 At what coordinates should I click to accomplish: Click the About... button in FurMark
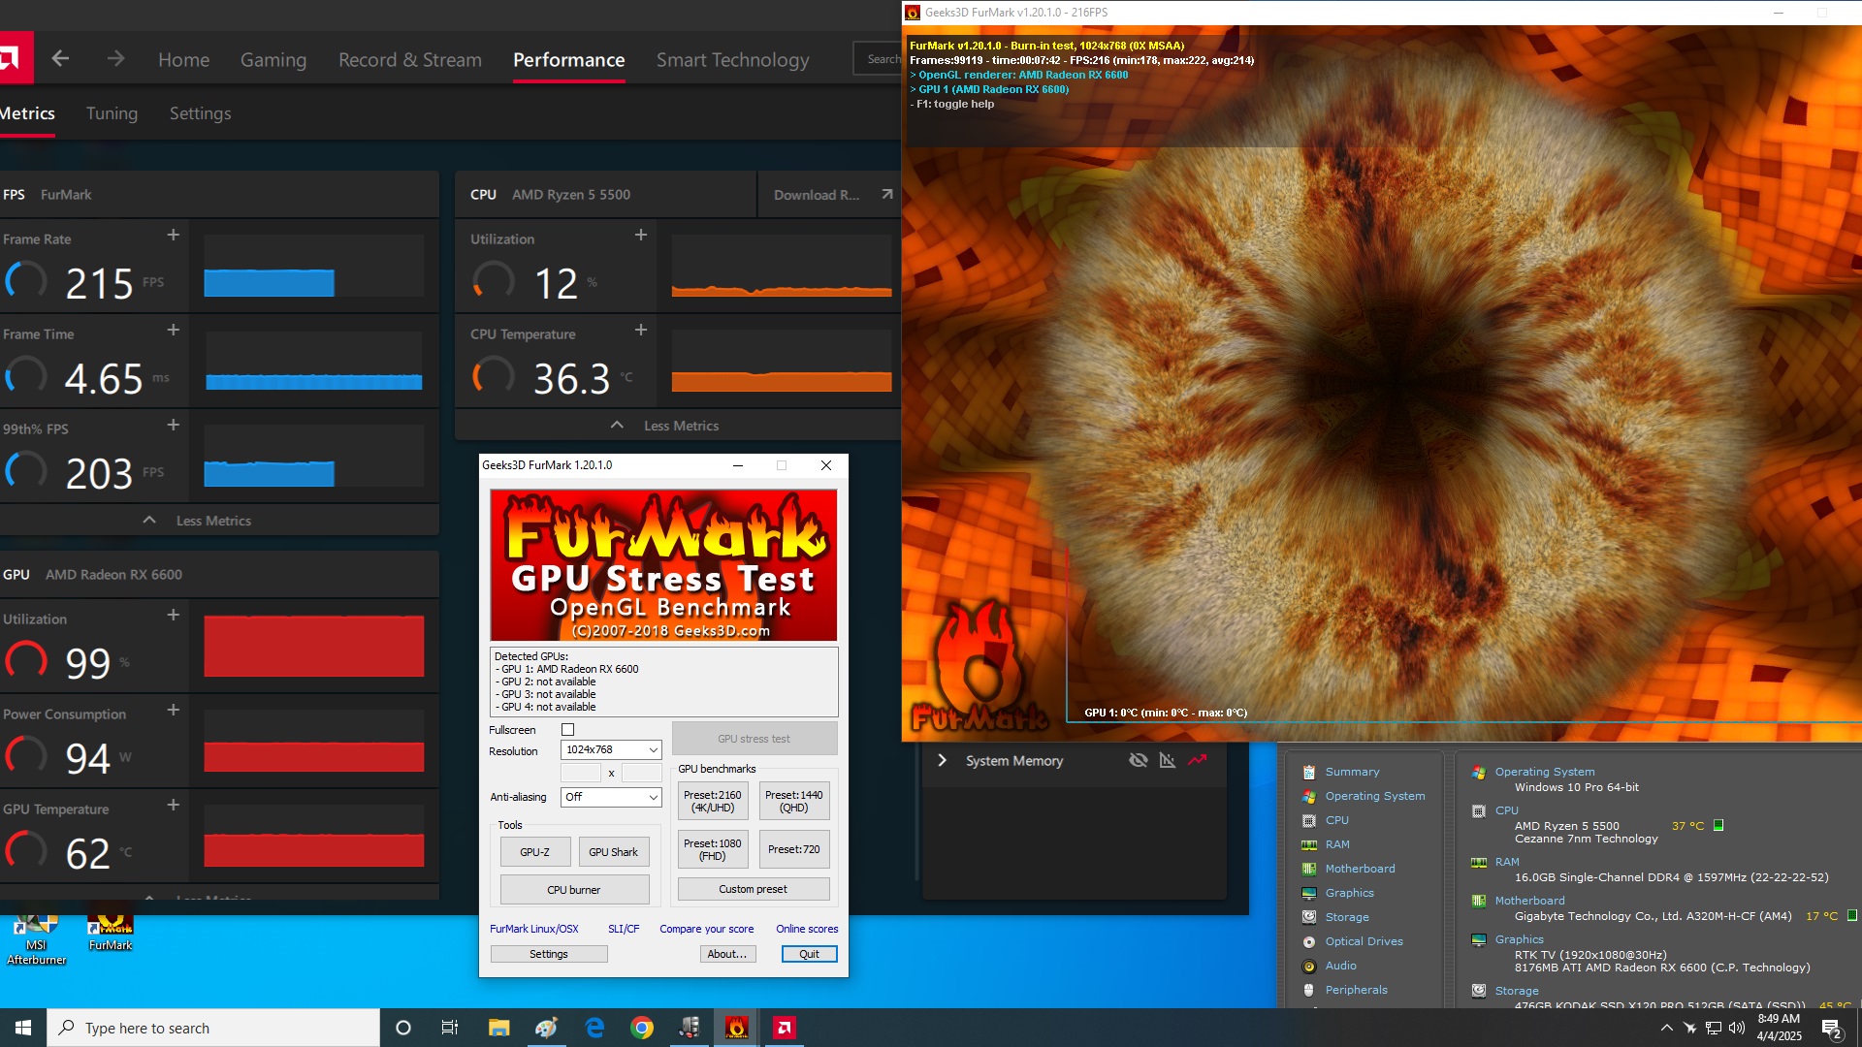click(727, 954)
